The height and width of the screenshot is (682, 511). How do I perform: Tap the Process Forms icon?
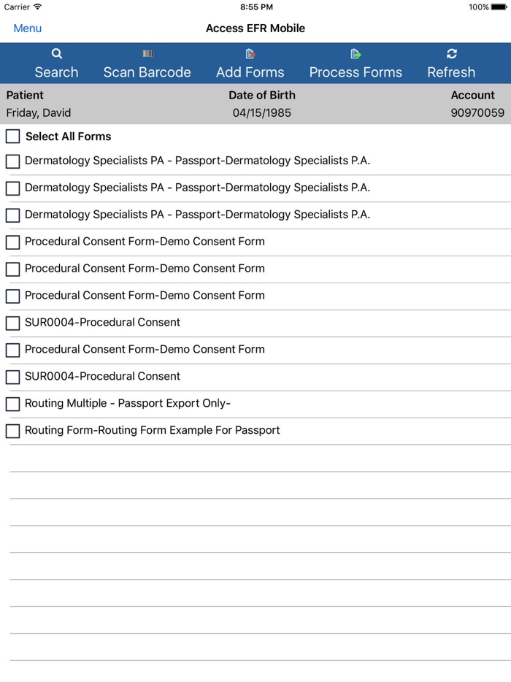[355, 53]
